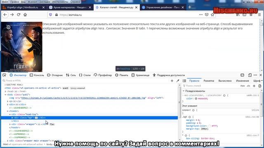Go forward to next page

(x=12, y=15)
